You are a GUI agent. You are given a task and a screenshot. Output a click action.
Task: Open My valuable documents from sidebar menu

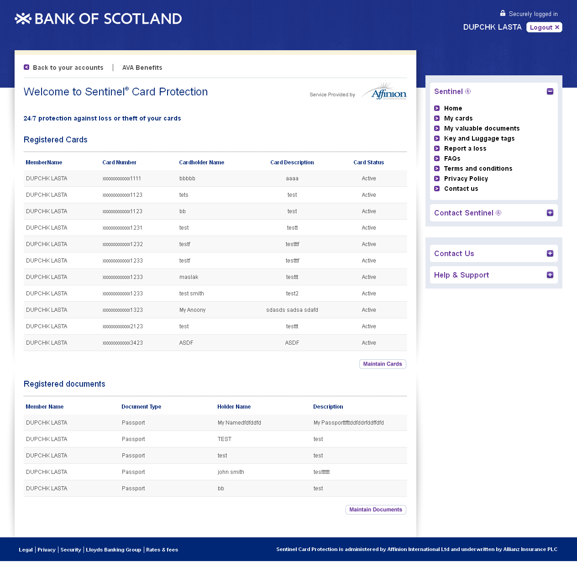click(482, 128)
